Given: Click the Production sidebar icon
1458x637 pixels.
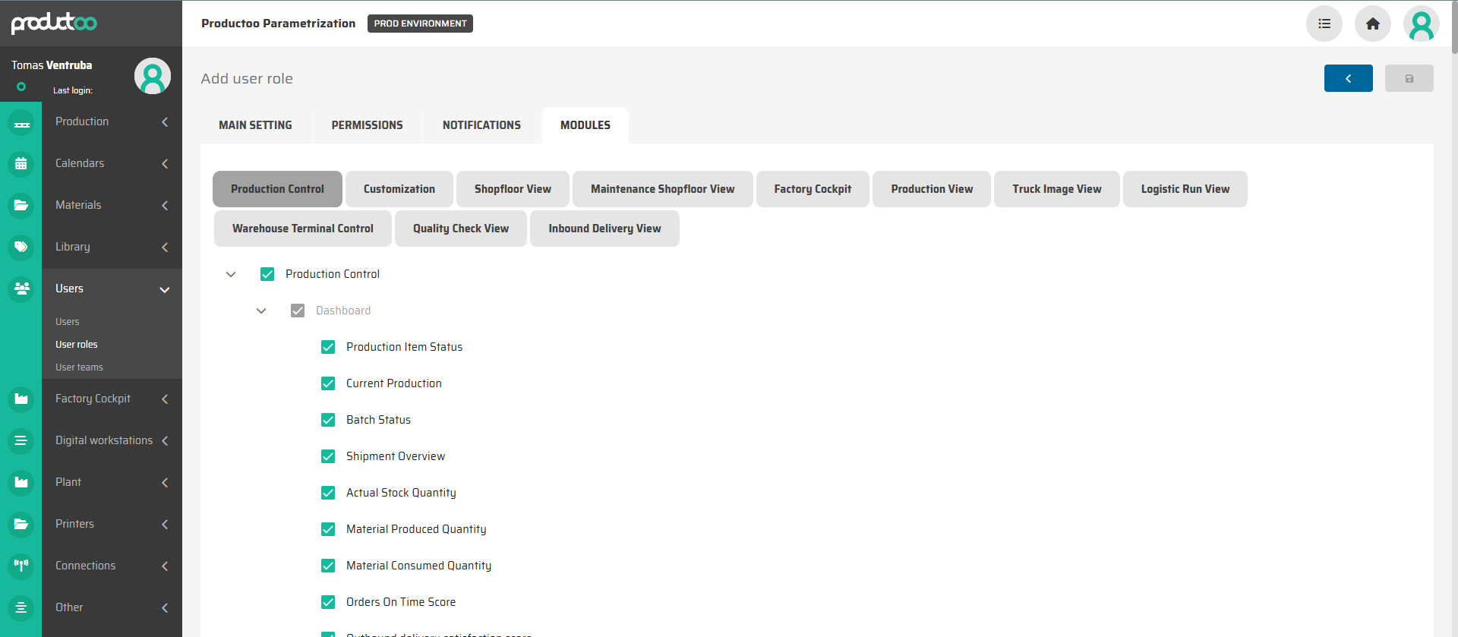Looking at the screenshot, I should [21, 122].
